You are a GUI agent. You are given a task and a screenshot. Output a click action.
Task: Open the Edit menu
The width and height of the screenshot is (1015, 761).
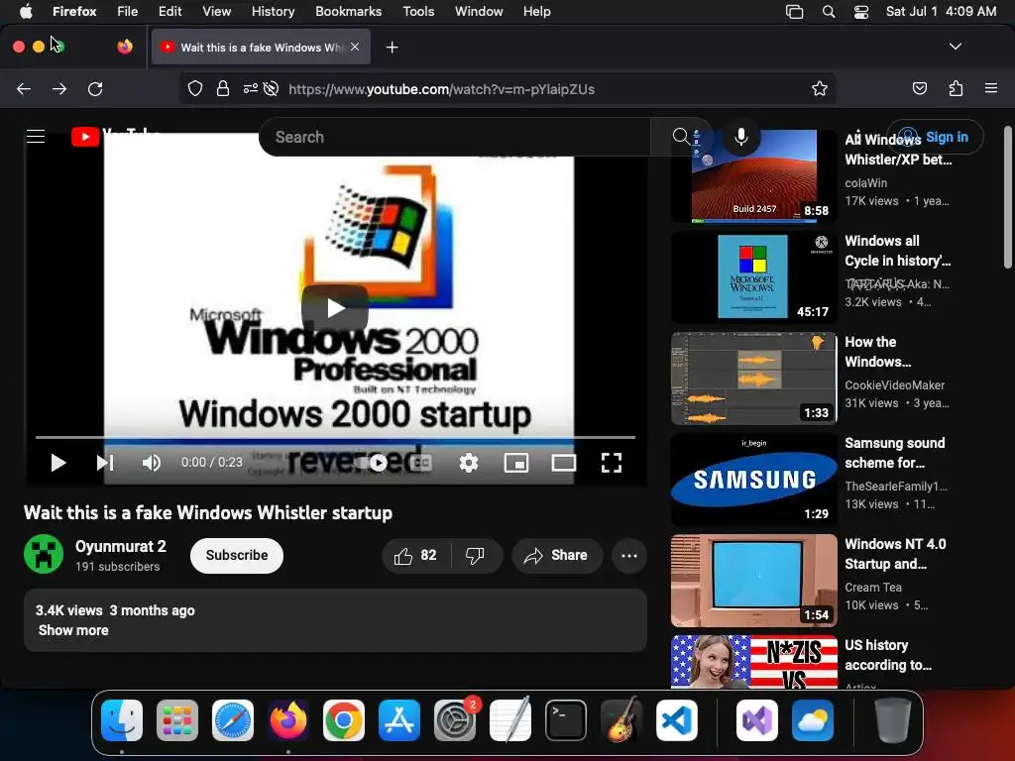point(170,11)
